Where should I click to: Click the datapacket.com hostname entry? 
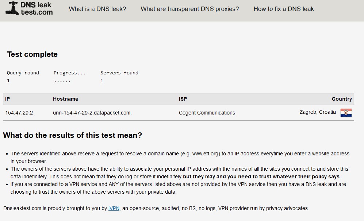[x=92, y=113]
